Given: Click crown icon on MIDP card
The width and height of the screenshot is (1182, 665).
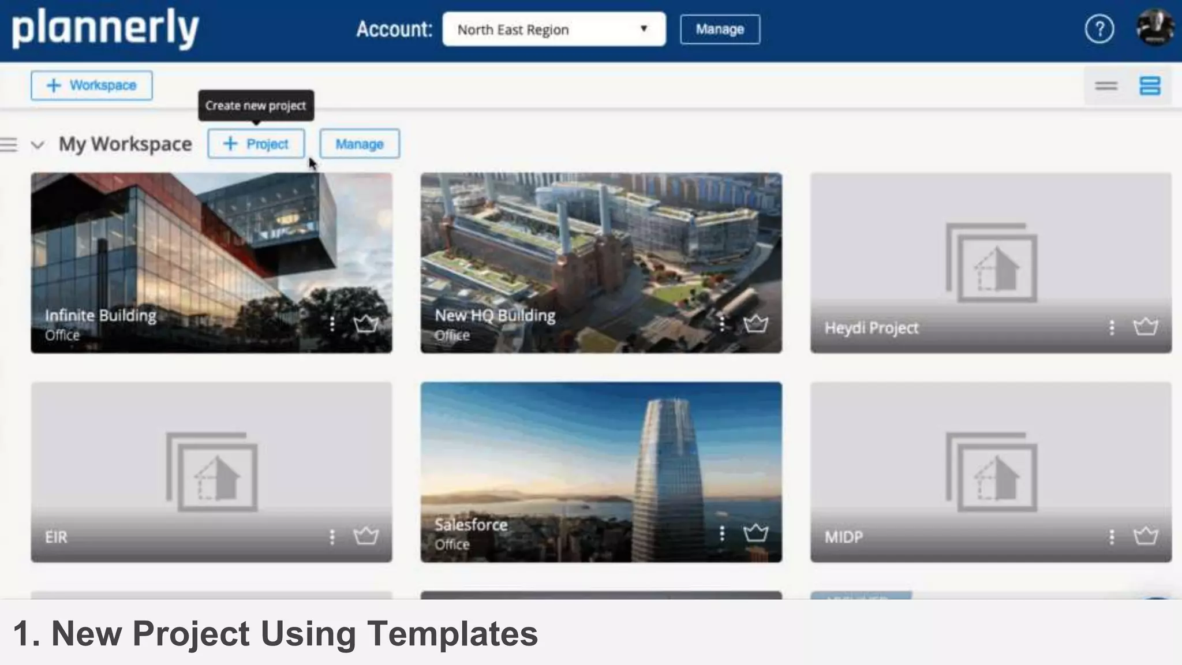Looking at the screenshot, I should (x=1145, y=537).
